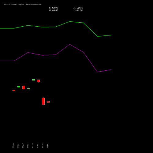Select the last red candle with long upper wick
The image size is (153, 153).
click(x=48, y=102)
